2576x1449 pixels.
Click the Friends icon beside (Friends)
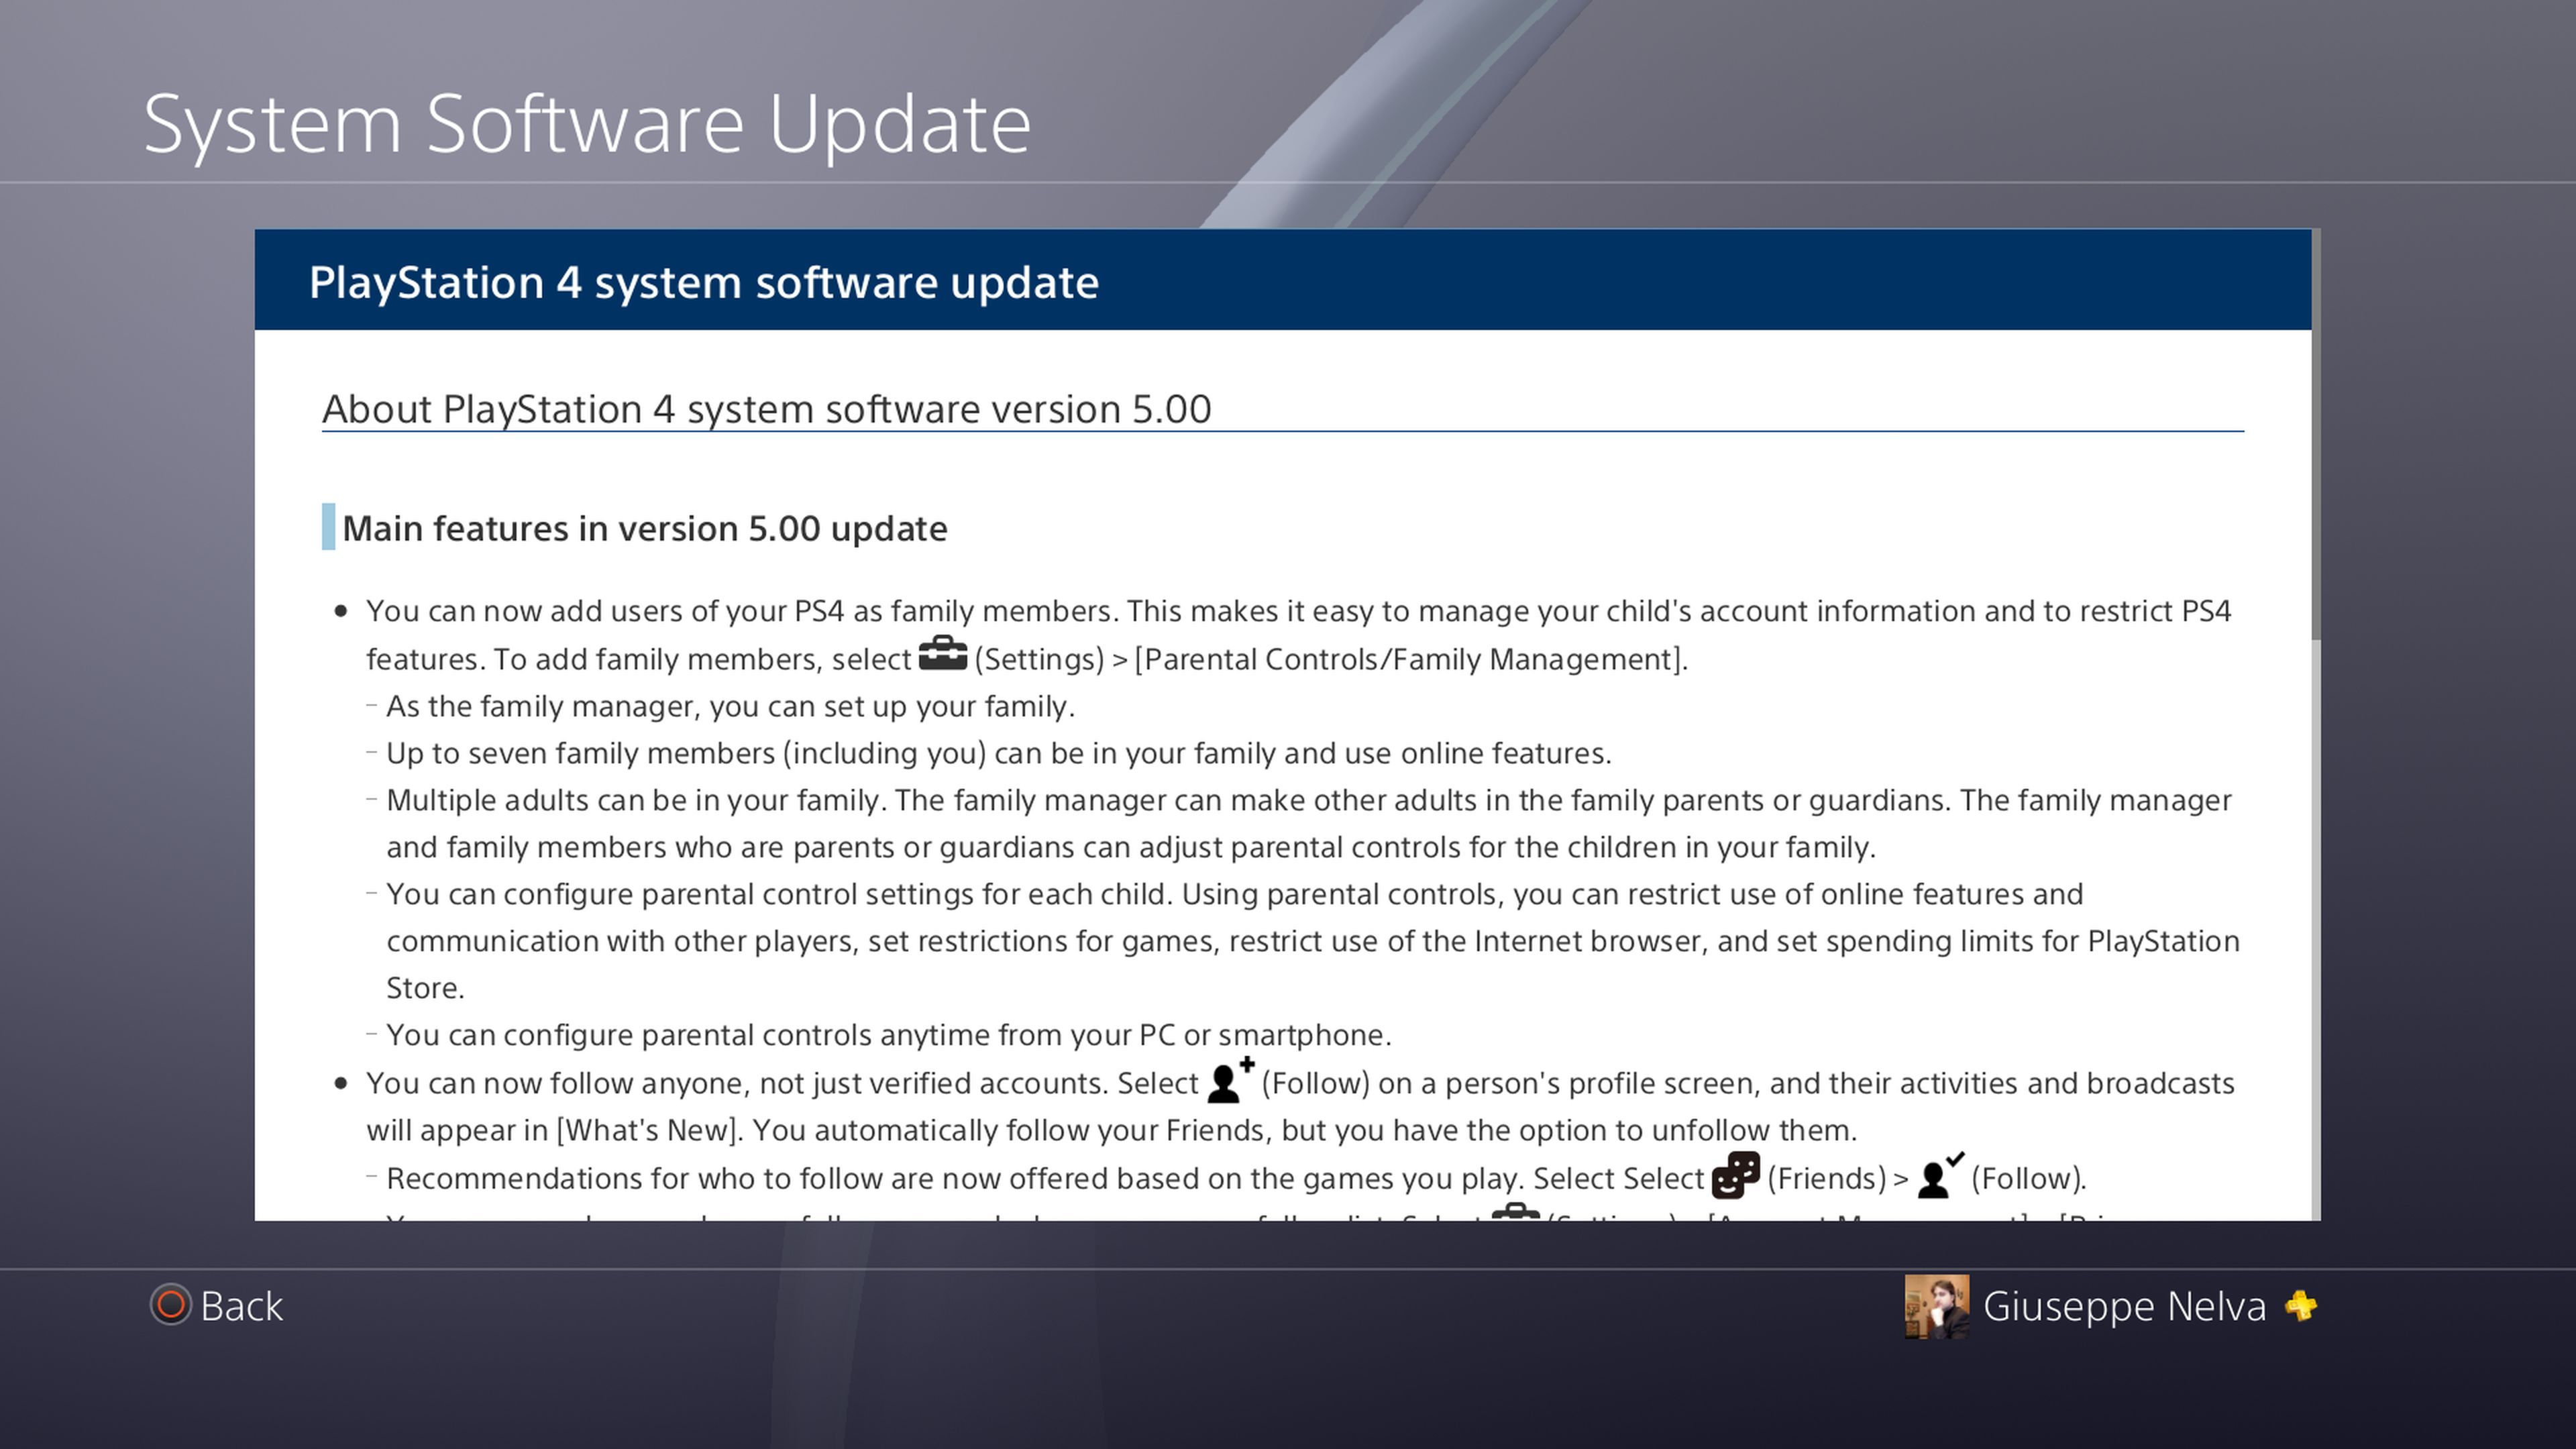click(1737, 1177)
